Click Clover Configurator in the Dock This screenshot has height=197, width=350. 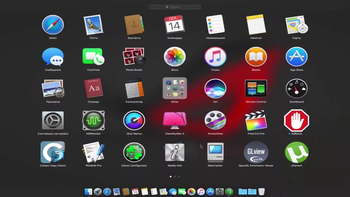pyautogui.click(x=229, y=192)
